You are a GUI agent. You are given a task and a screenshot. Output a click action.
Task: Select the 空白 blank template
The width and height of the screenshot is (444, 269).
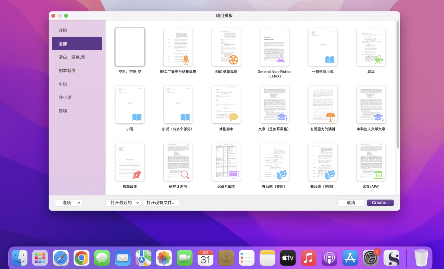(129, 47)
